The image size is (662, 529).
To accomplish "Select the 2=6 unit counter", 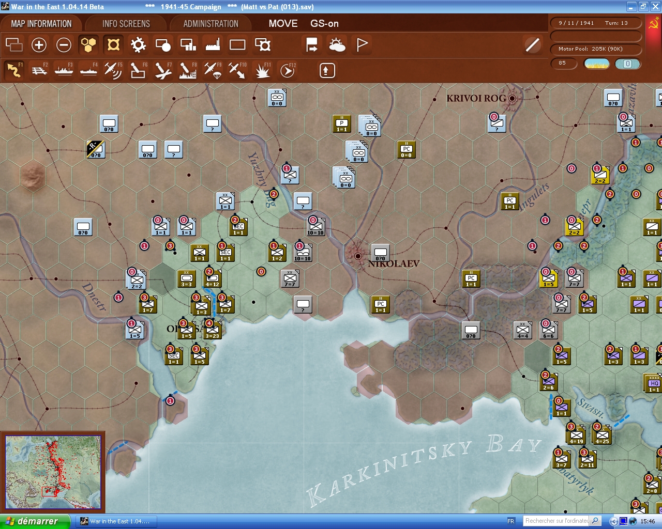I will point(548,382).
